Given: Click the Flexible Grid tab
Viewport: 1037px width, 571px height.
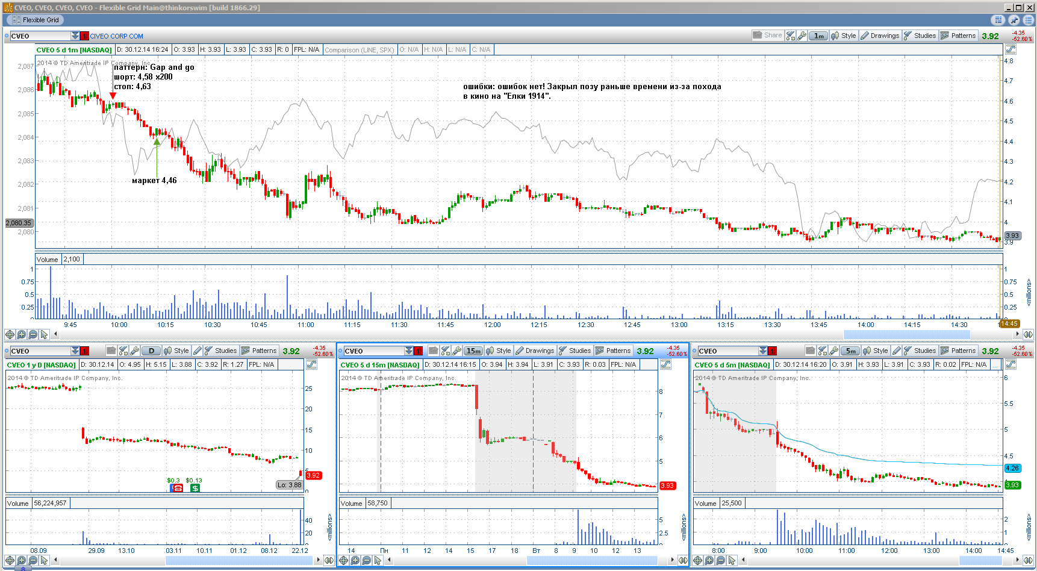Looking at the screenshot, I should 36,20.
